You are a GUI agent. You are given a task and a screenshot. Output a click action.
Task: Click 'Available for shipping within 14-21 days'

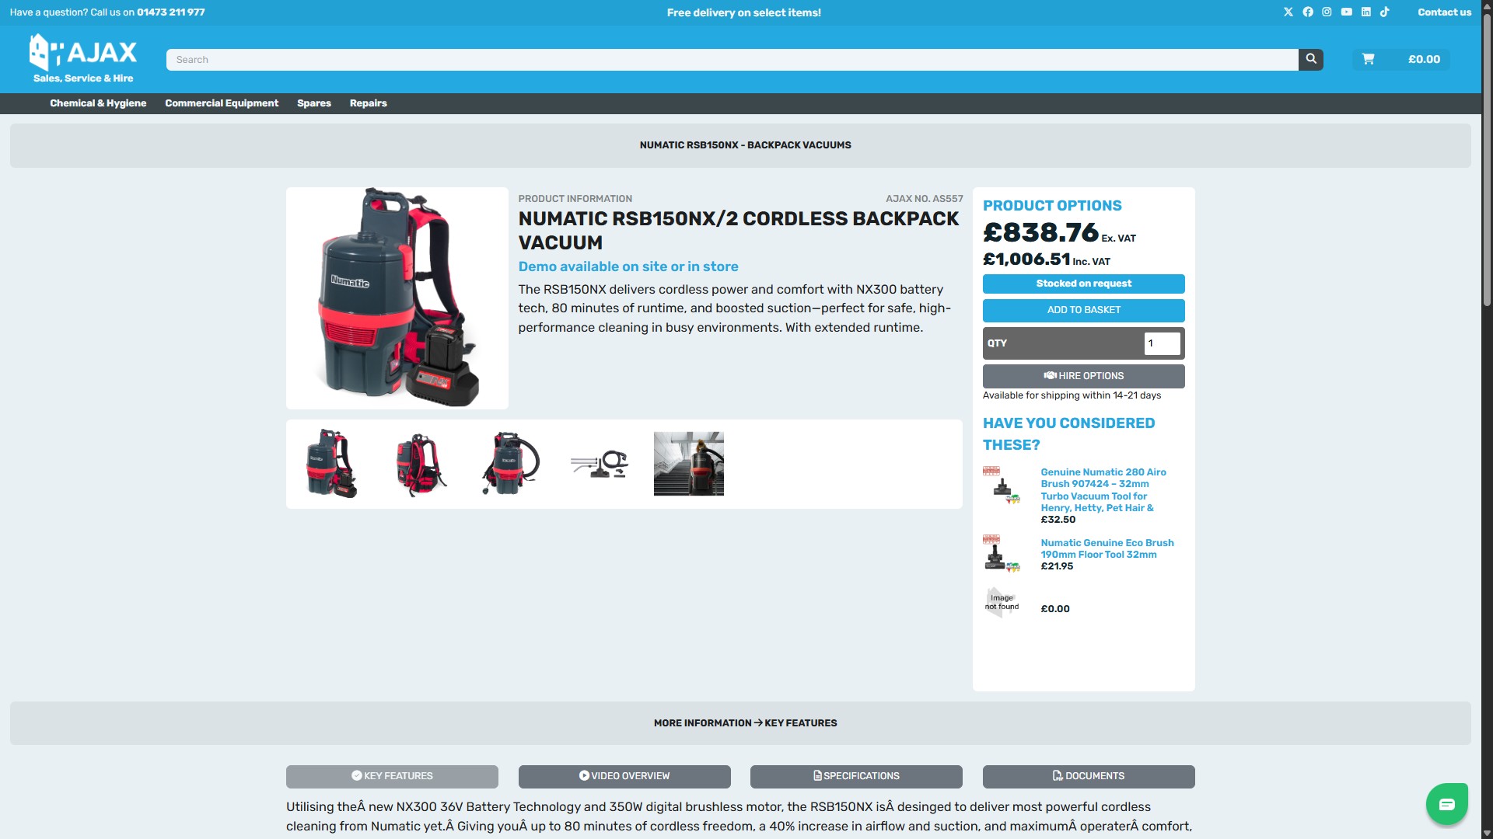1072,395
